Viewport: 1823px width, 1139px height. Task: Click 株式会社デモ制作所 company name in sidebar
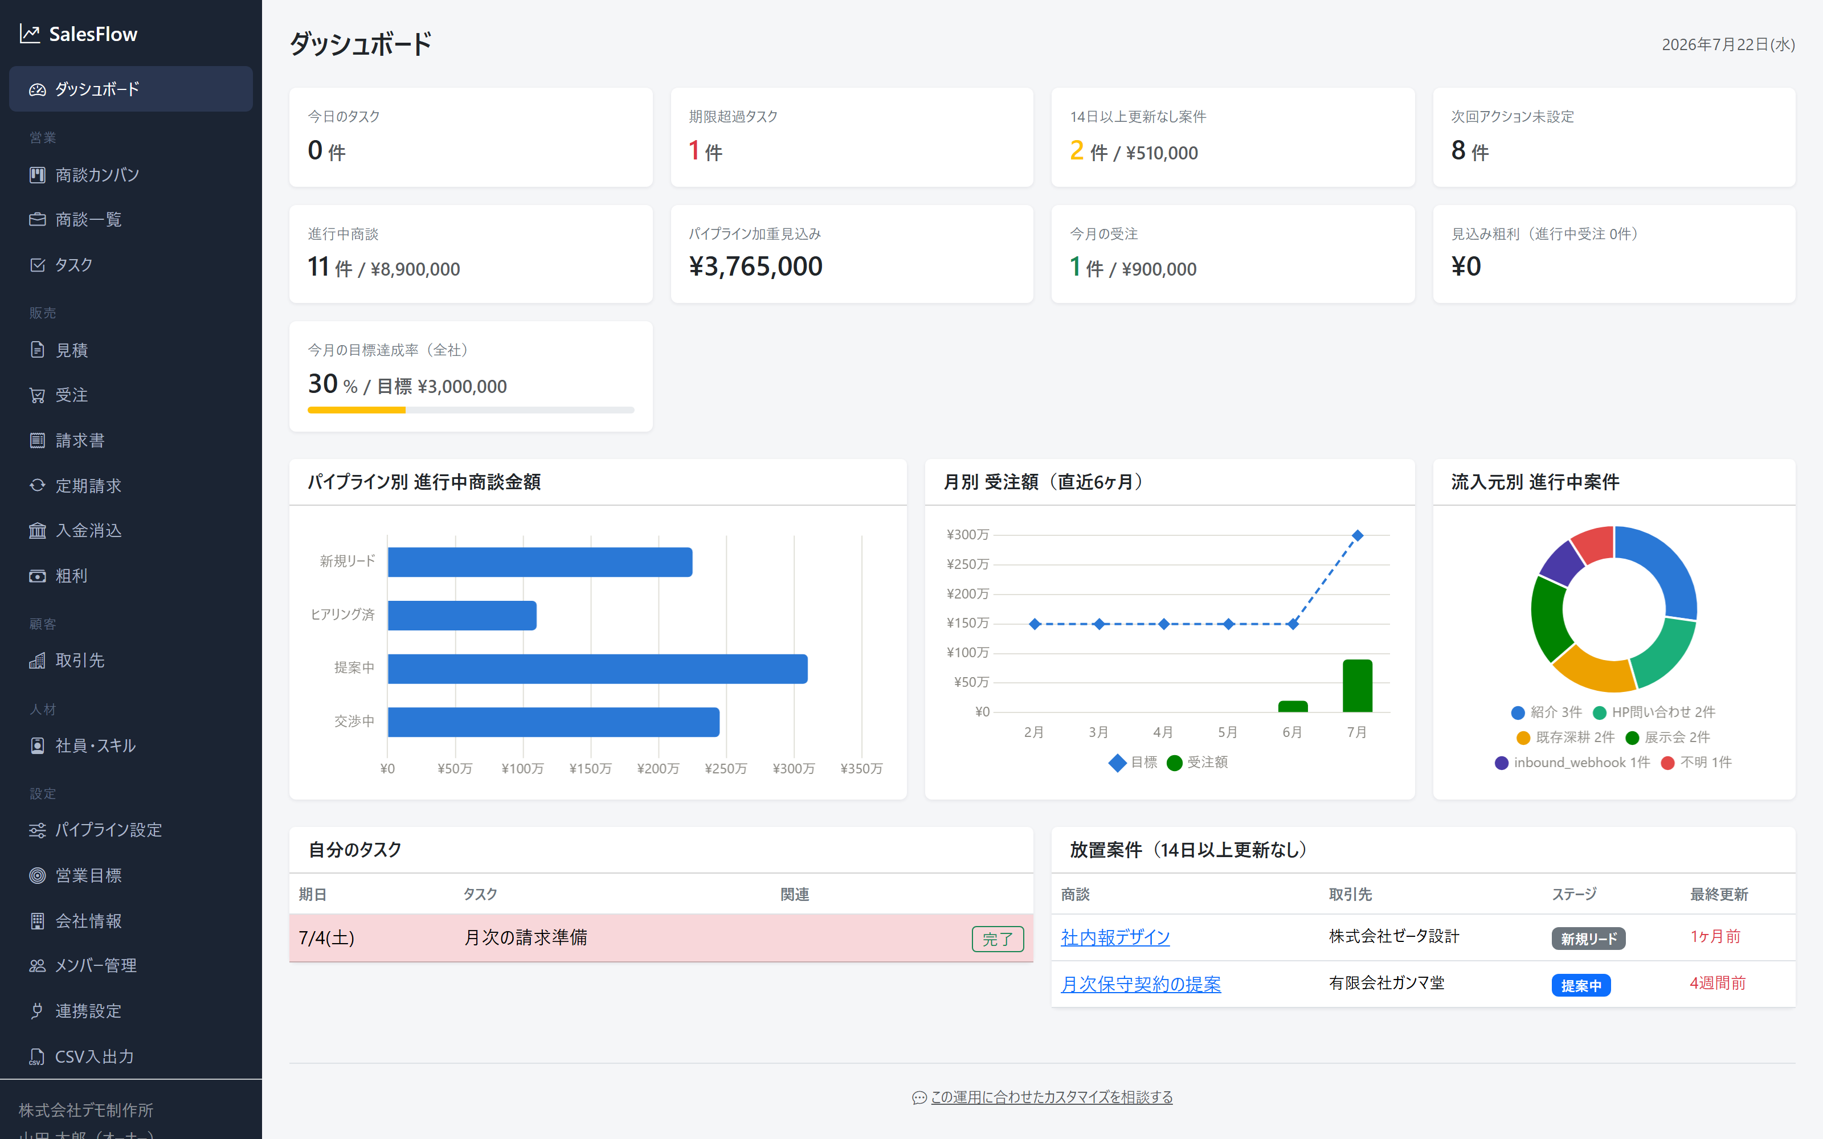click(86, 1109)
